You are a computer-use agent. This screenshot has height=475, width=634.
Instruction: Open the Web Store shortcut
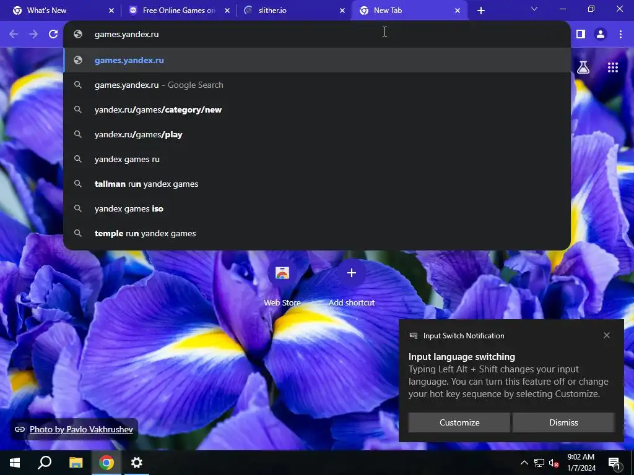pyautogui.click(x=282, y=283)
